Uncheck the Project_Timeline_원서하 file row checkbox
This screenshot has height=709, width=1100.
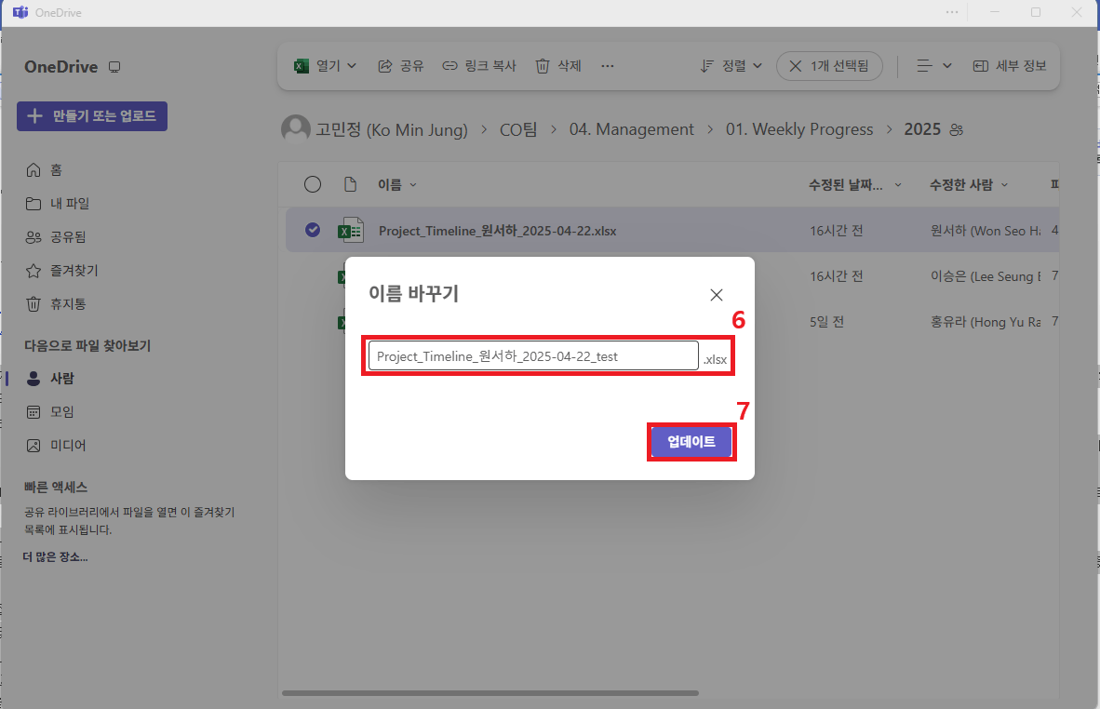coord(313,229)
